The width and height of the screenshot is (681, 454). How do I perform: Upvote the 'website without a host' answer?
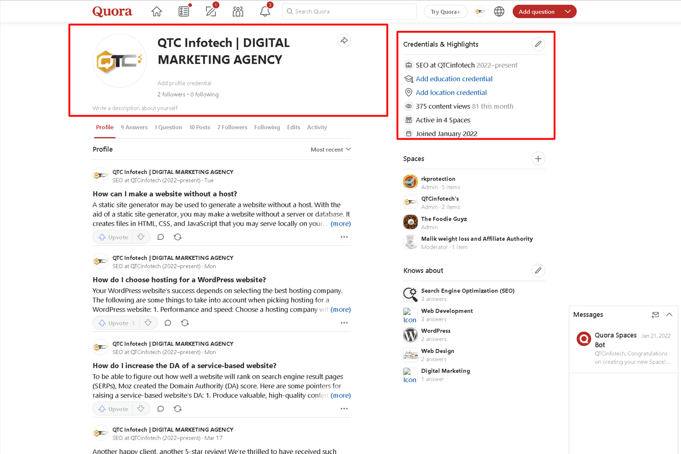(x=113, y=237)
